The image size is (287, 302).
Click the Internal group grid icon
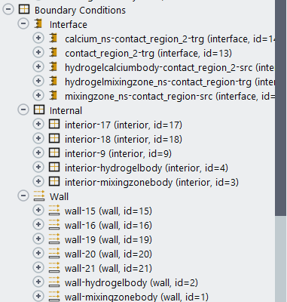tap(39, 110)
